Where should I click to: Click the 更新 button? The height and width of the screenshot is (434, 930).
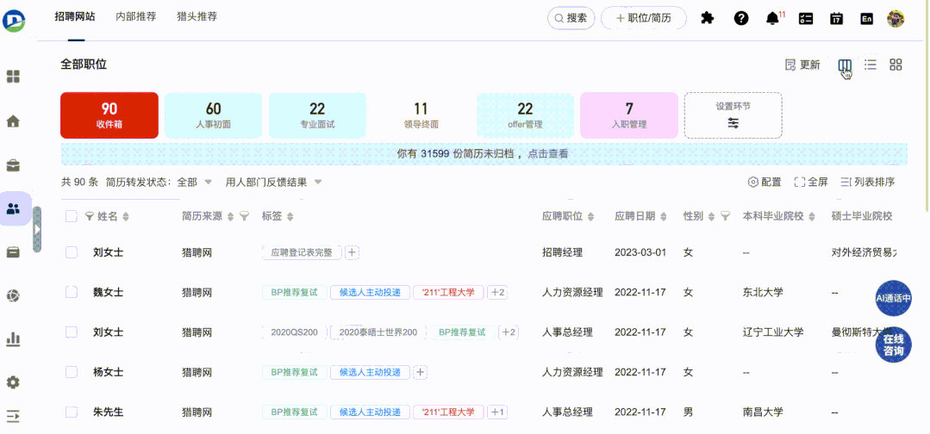pos(802,65)
